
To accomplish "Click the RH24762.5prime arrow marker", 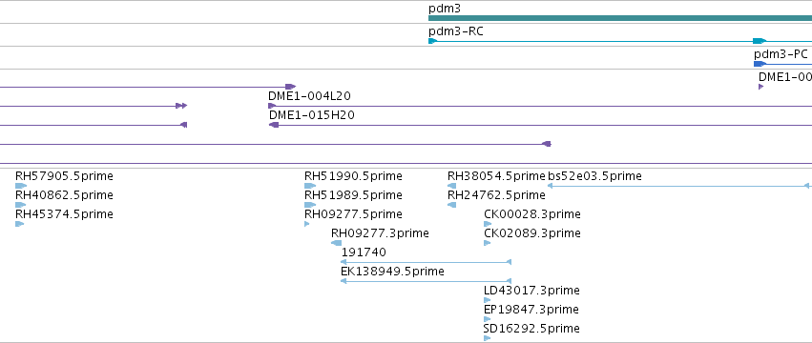I will (451, 205).
